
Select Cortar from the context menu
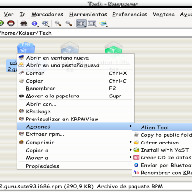click(x=76, y=73)
